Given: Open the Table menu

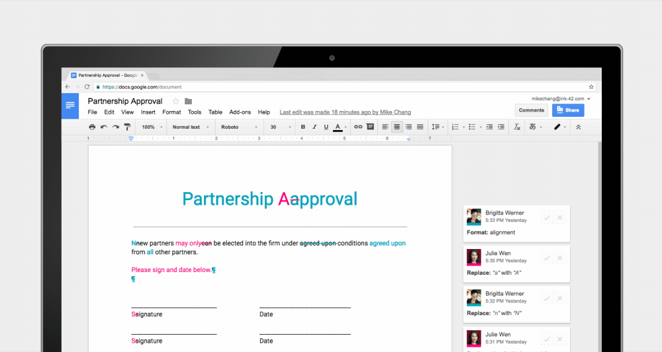Looking at the screenshot, I should pos(215,112).
